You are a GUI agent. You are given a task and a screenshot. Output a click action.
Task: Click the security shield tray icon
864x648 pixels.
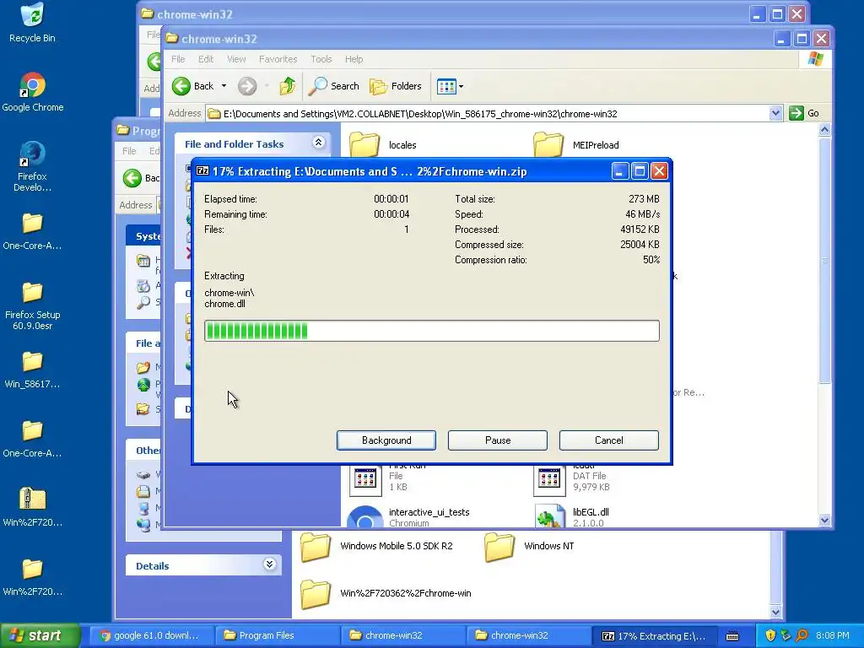770,635
